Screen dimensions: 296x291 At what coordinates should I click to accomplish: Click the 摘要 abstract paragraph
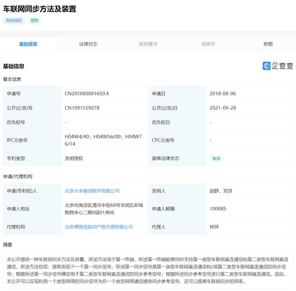(148, 271)
